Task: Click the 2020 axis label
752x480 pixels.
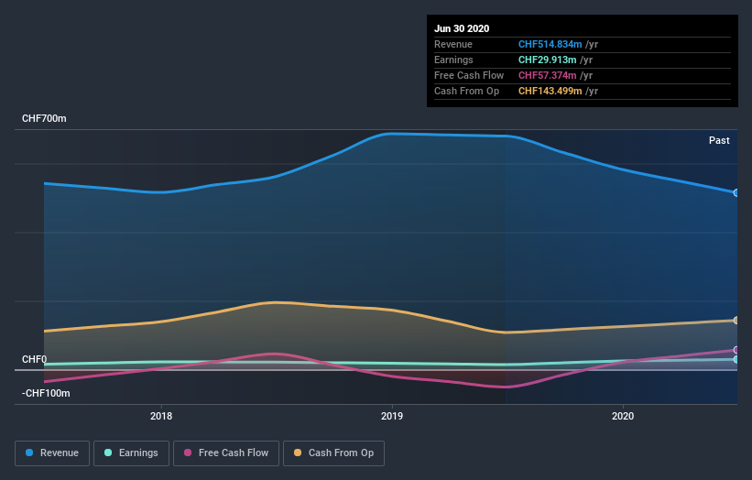Action: pos(623,416)
